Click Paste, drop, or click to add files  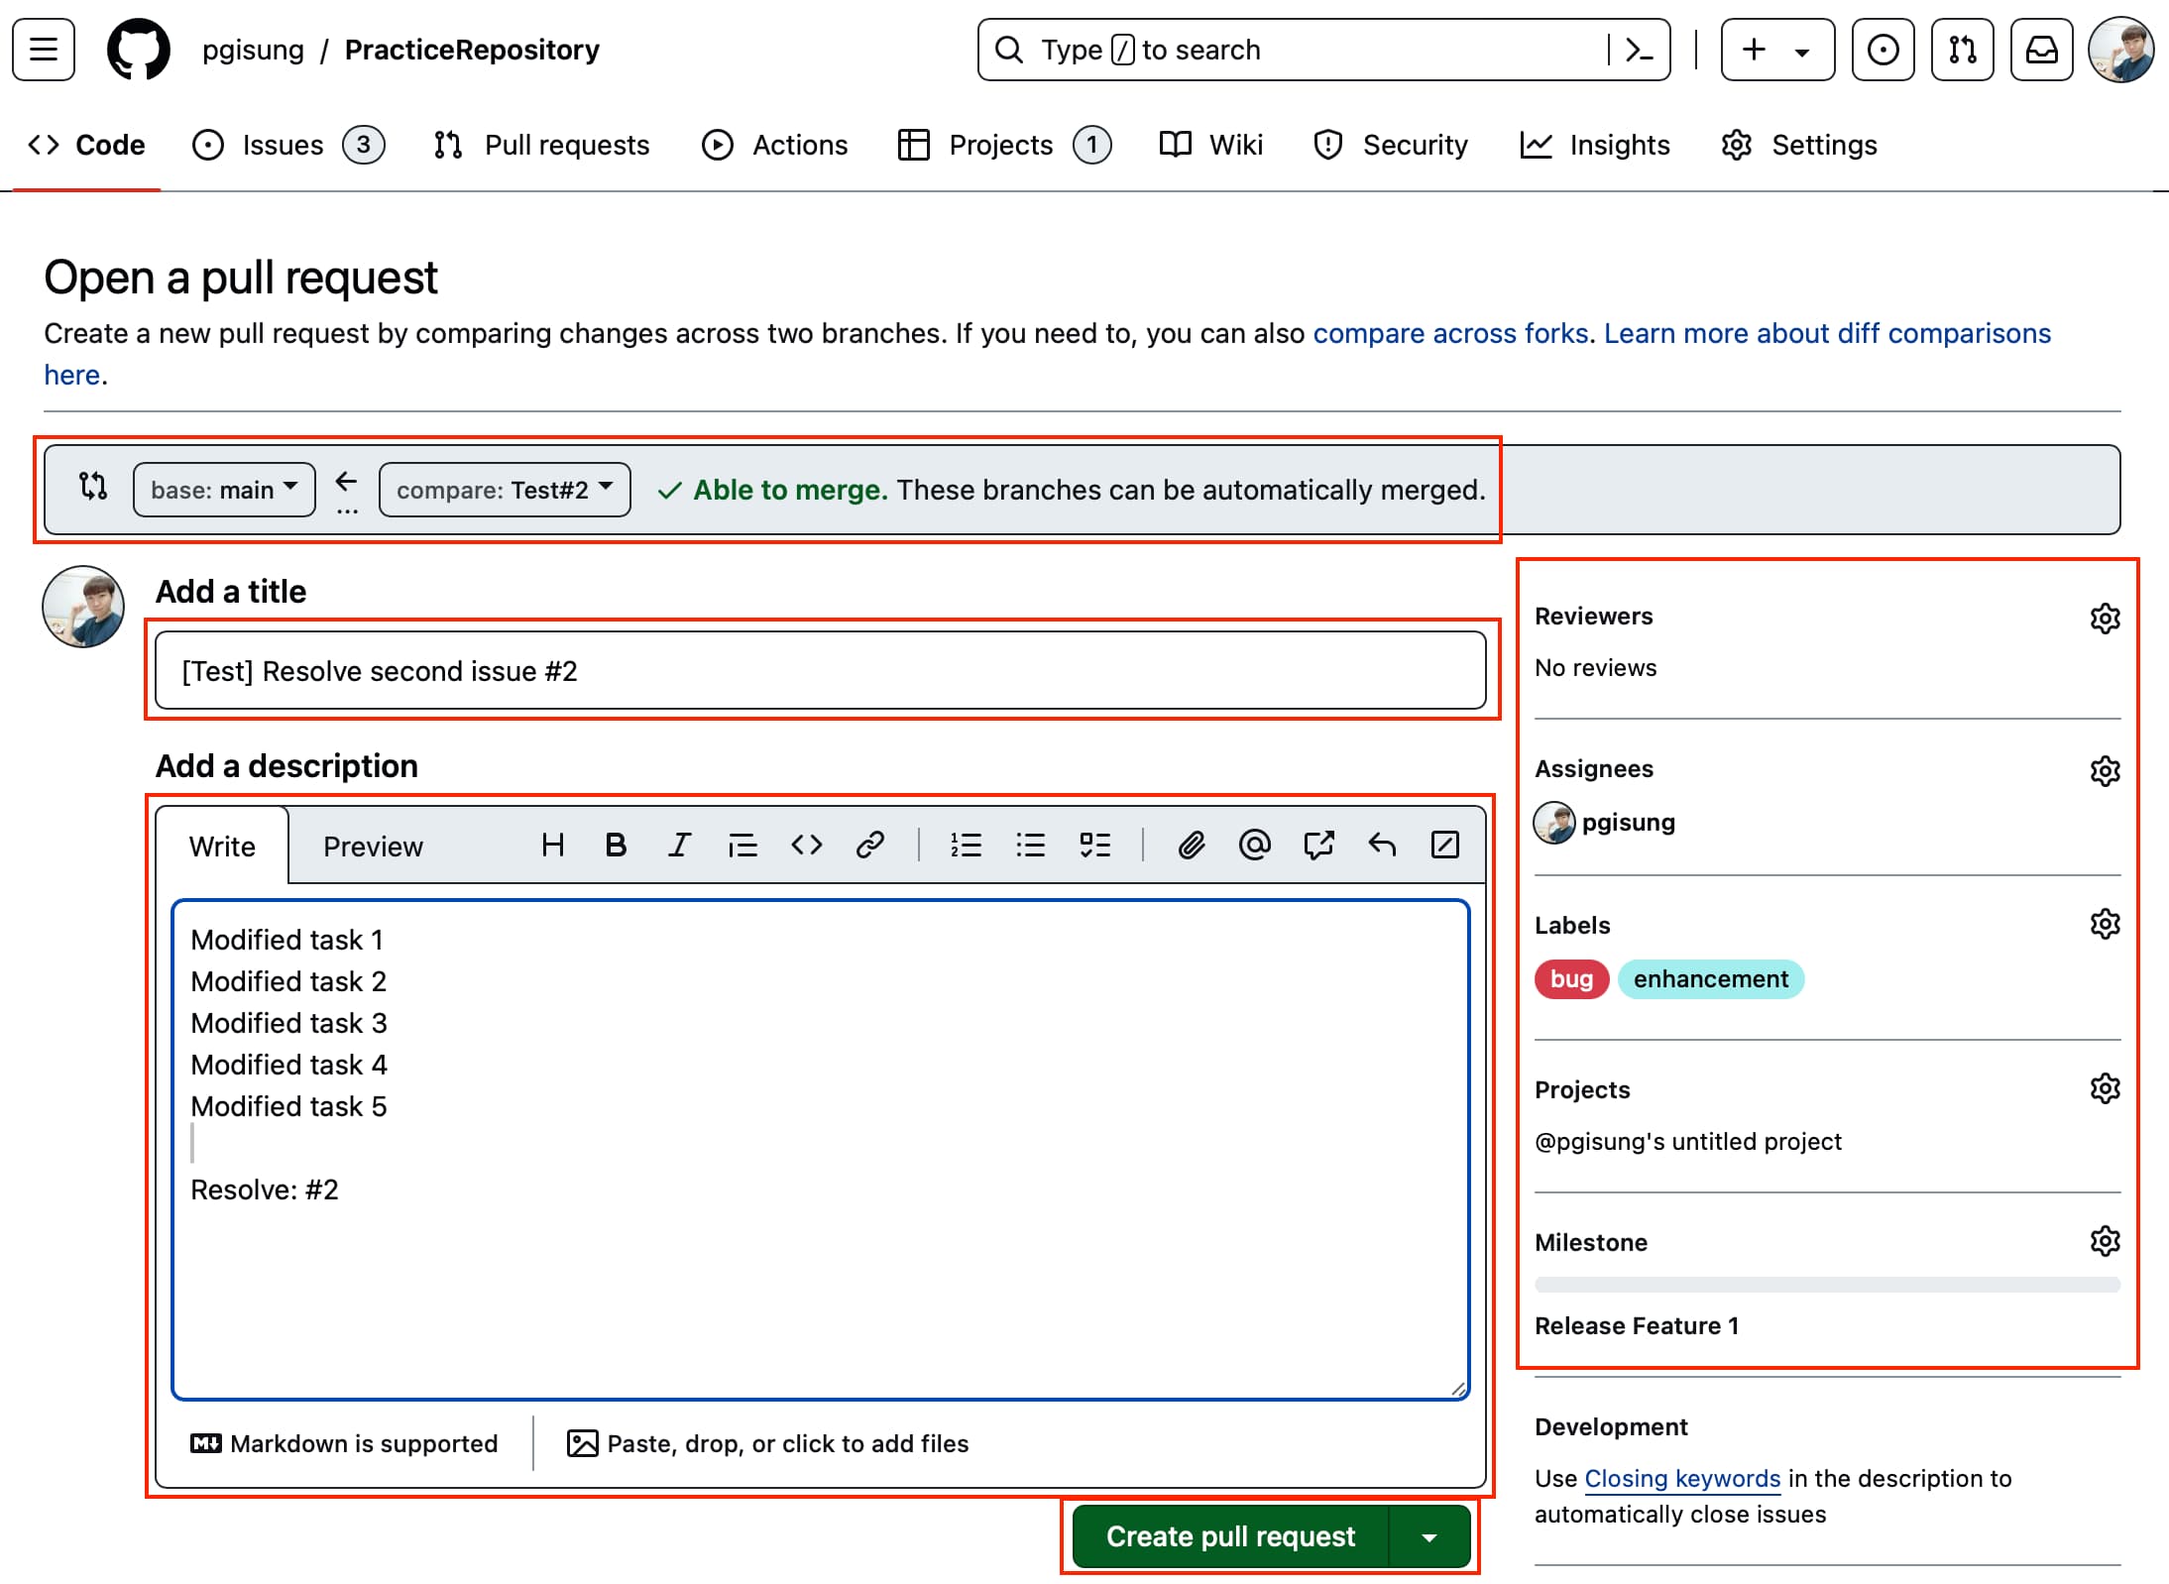coord(768,1443)
